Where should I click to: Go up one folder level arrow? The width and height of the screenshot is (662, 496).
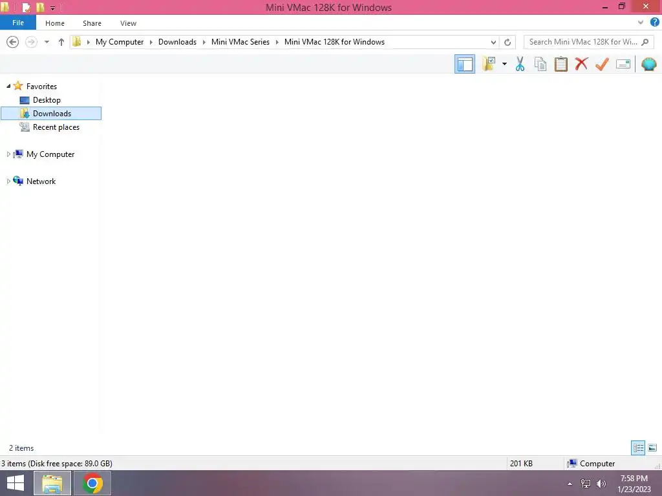coord(61,42)
